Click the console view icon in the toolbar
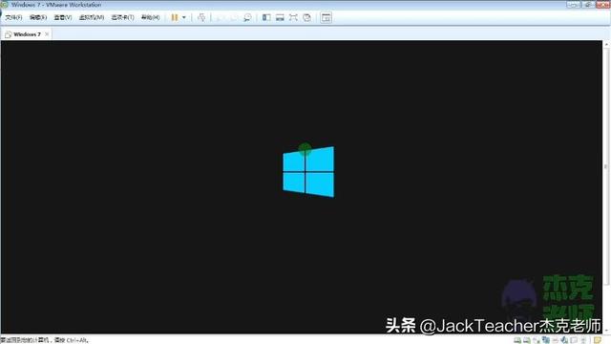This screenshot has height=344, width=611. 327,17
